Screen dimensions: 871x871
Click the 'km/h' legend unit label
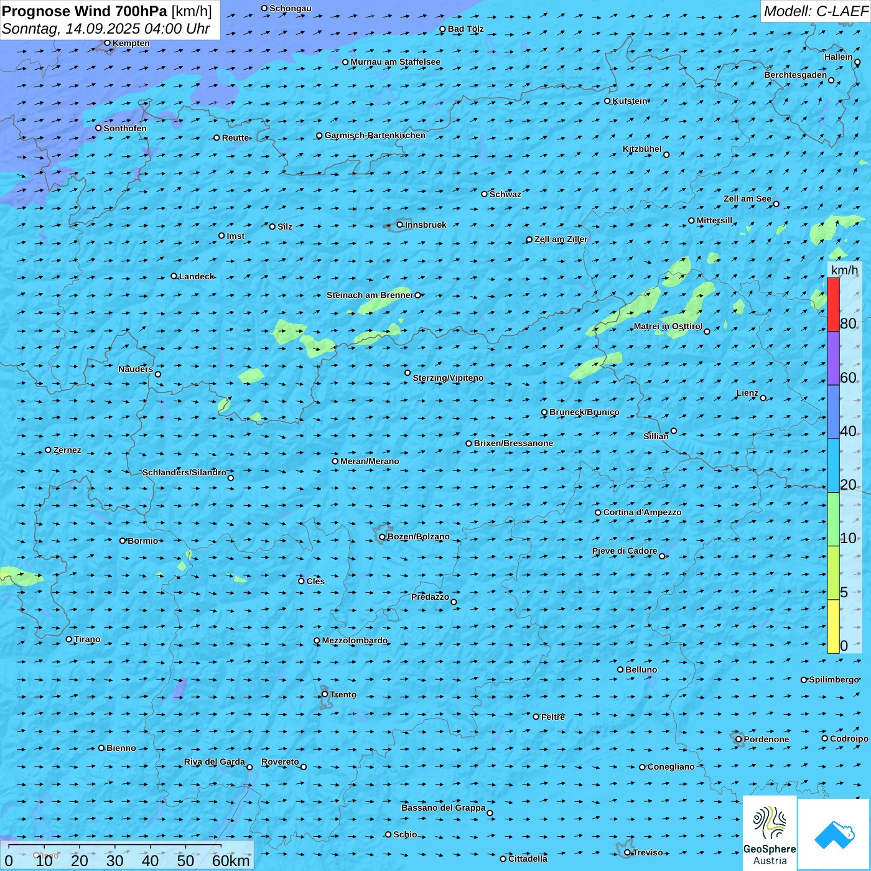point(844,270)
